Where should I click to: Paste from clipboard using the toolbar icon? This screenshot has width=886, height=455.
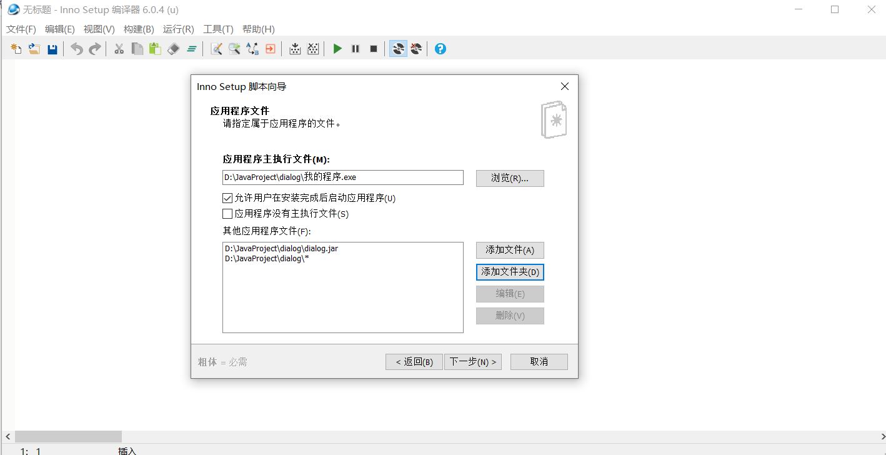coord(155,49)
